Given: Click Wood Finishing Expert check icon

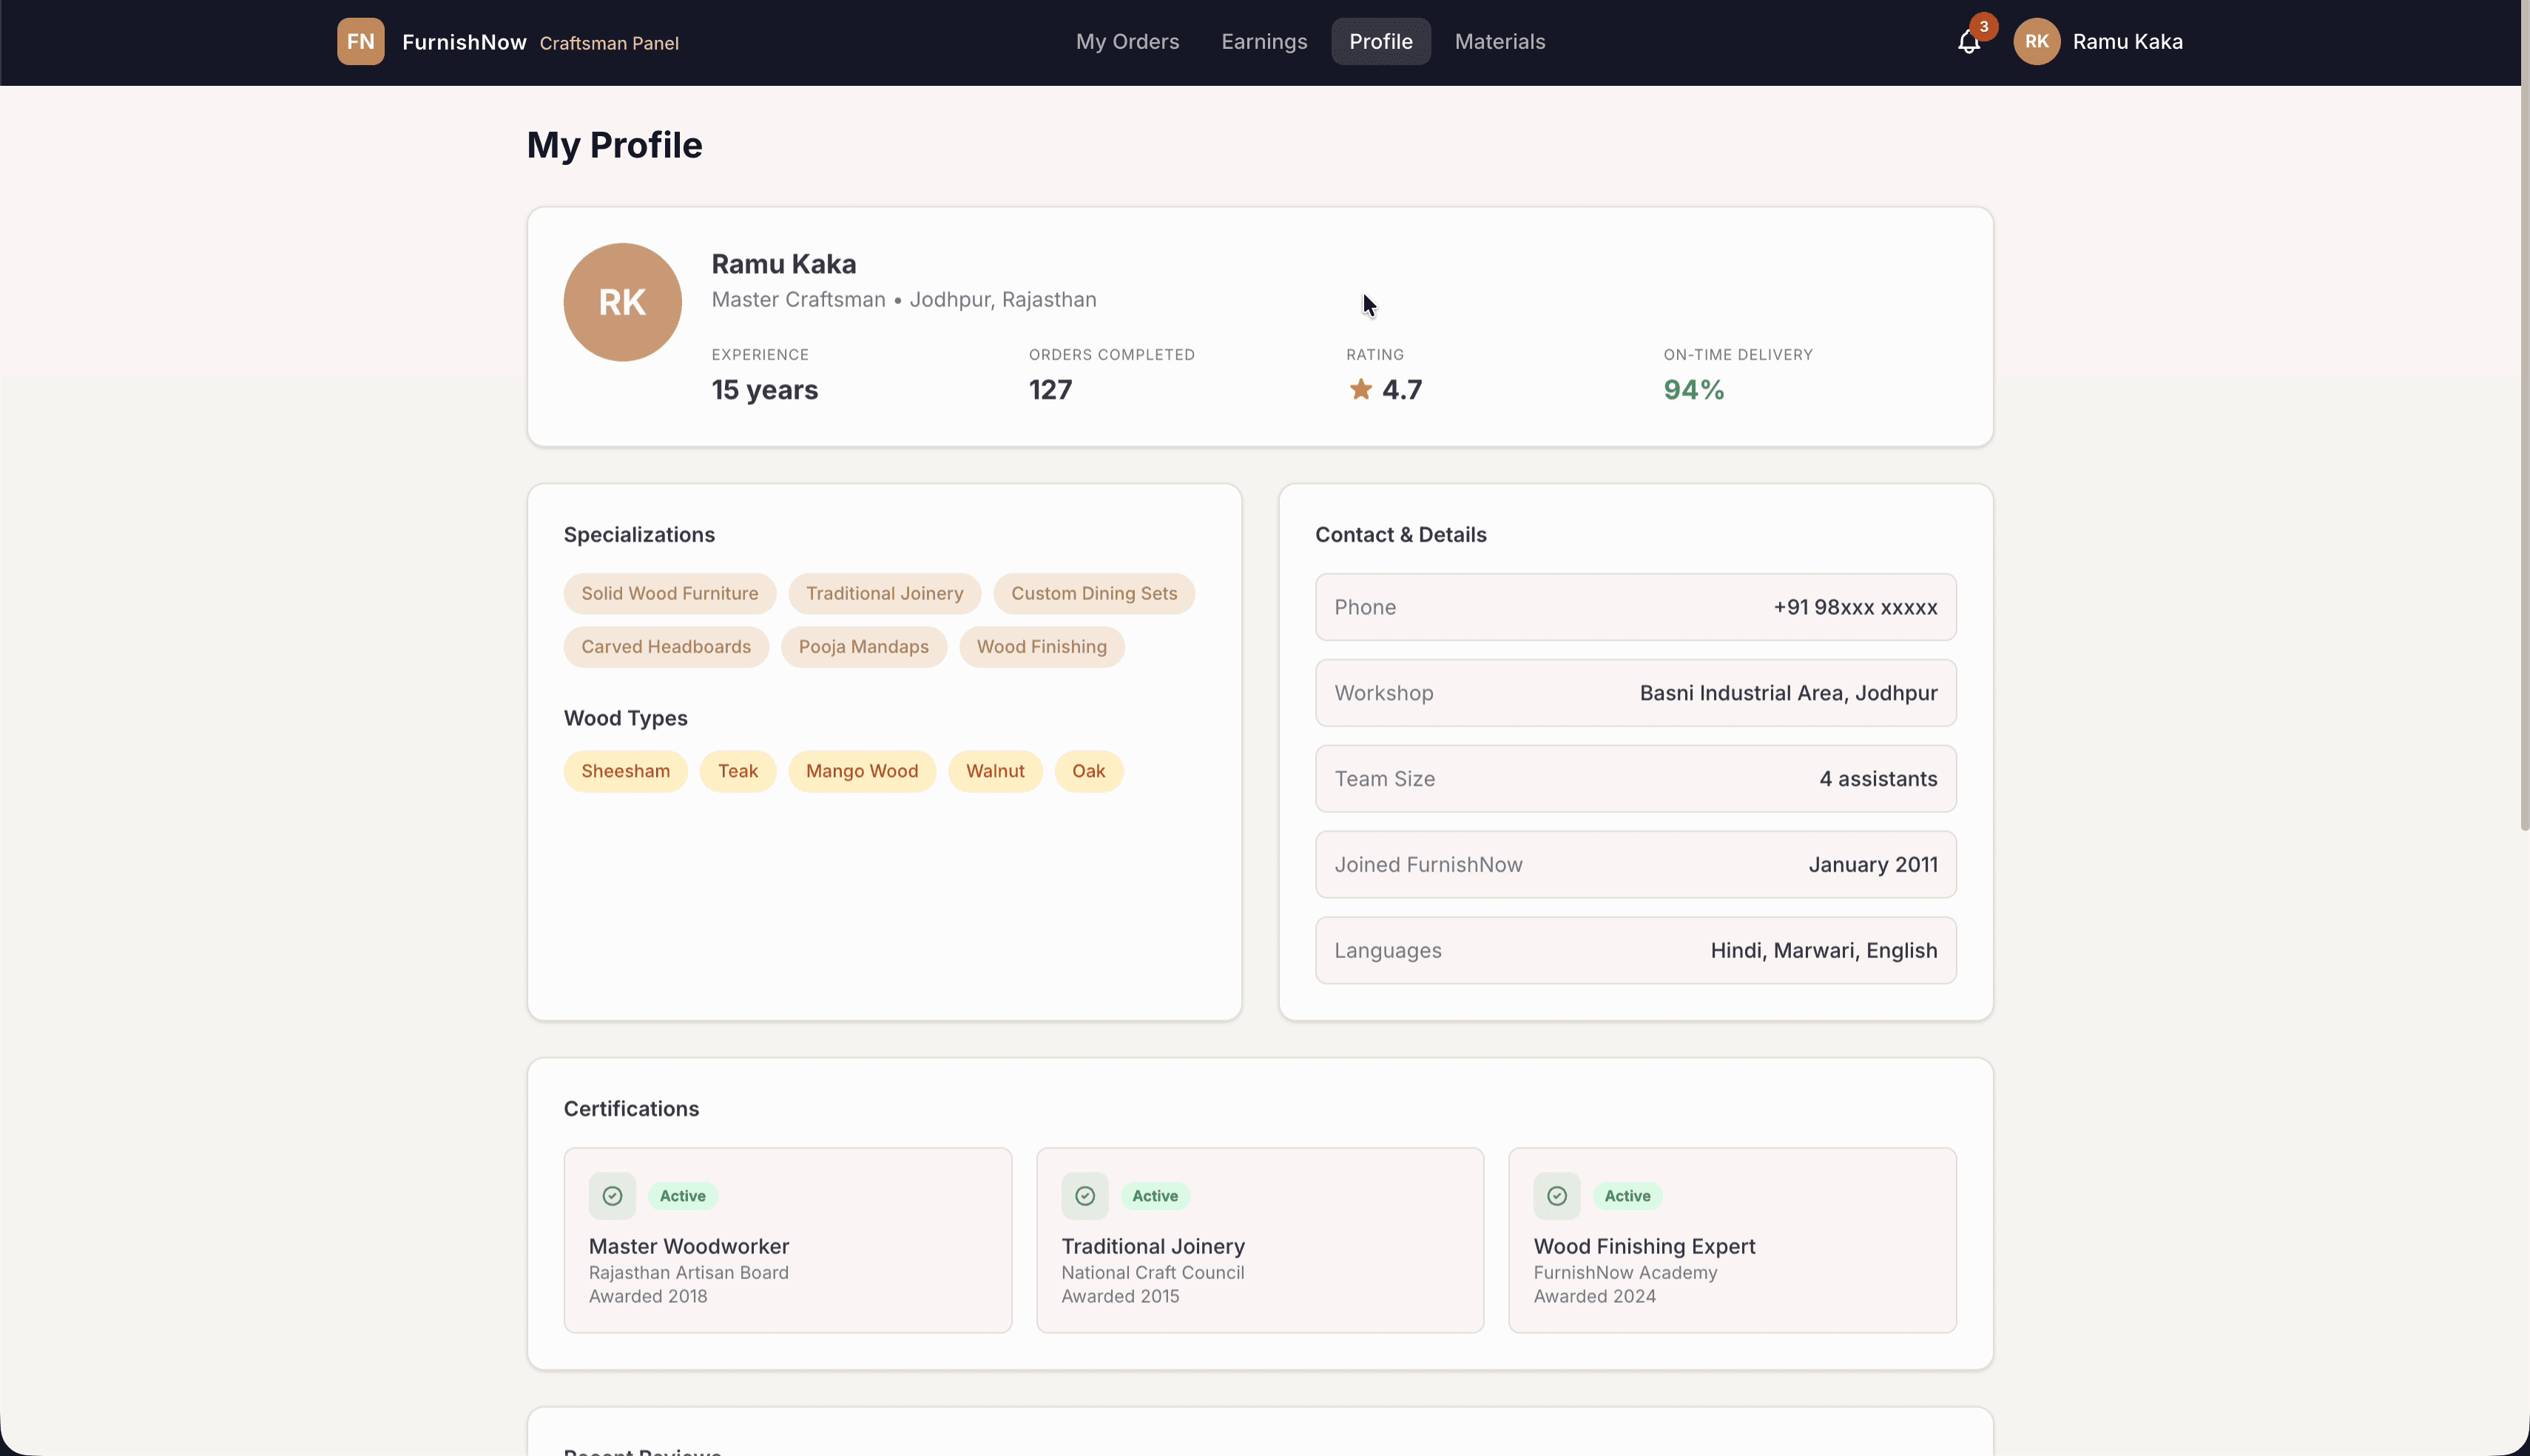Looking at the screenshot, I should pyautogui.click(x=1556, y=1196).
